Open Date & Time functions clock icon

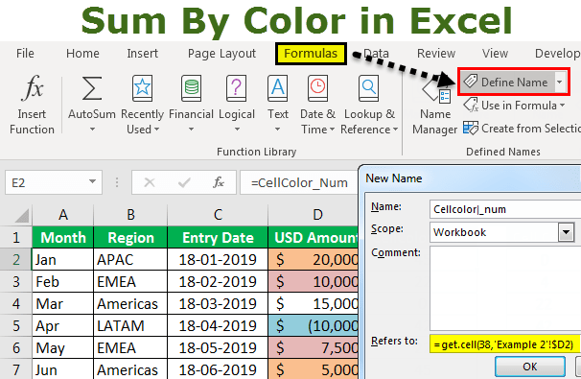(317, 88)
